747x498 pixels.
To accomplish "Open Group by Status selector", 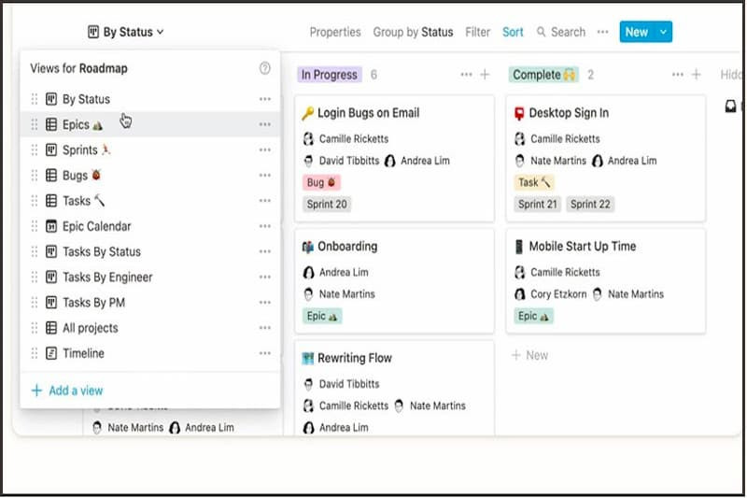I will point(413,32).
